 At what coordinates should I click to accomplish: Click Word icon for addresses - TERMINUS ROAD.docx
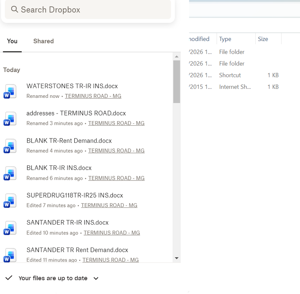coord(10,118)
